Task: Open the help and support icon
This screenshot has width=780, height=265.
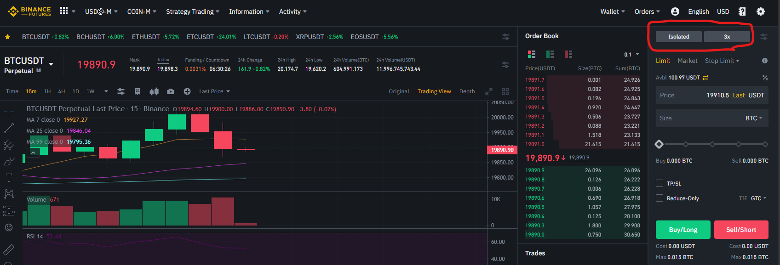Action: [x=742, y=11]
